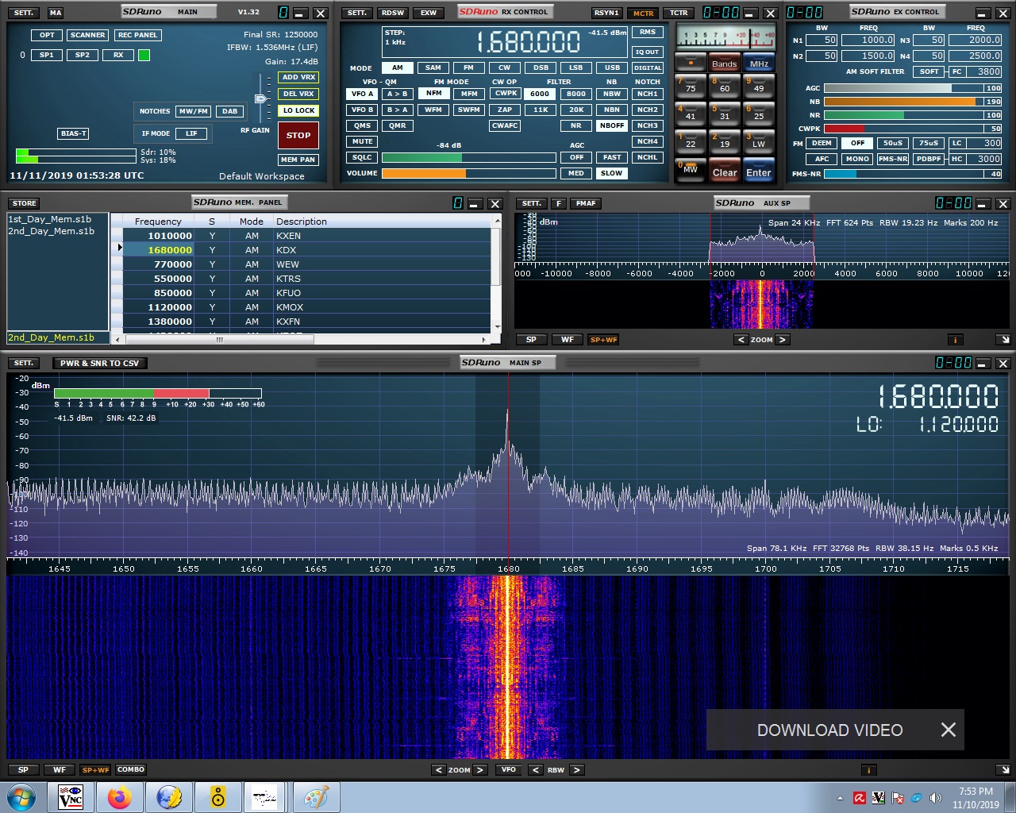Decrease RBW in Main SP
Screen dimensions: 1016x813
[x=536, y=769]
